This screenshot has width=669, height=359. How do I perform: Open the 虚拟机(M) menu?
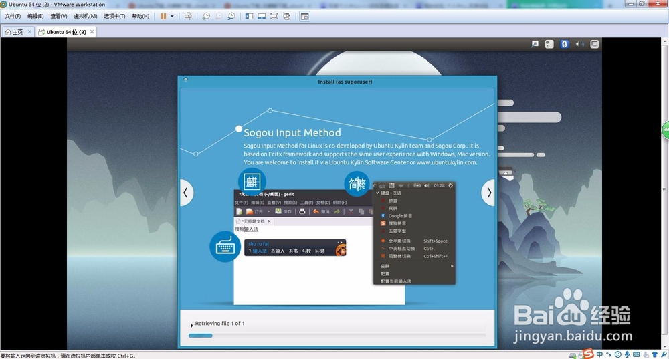86,16
